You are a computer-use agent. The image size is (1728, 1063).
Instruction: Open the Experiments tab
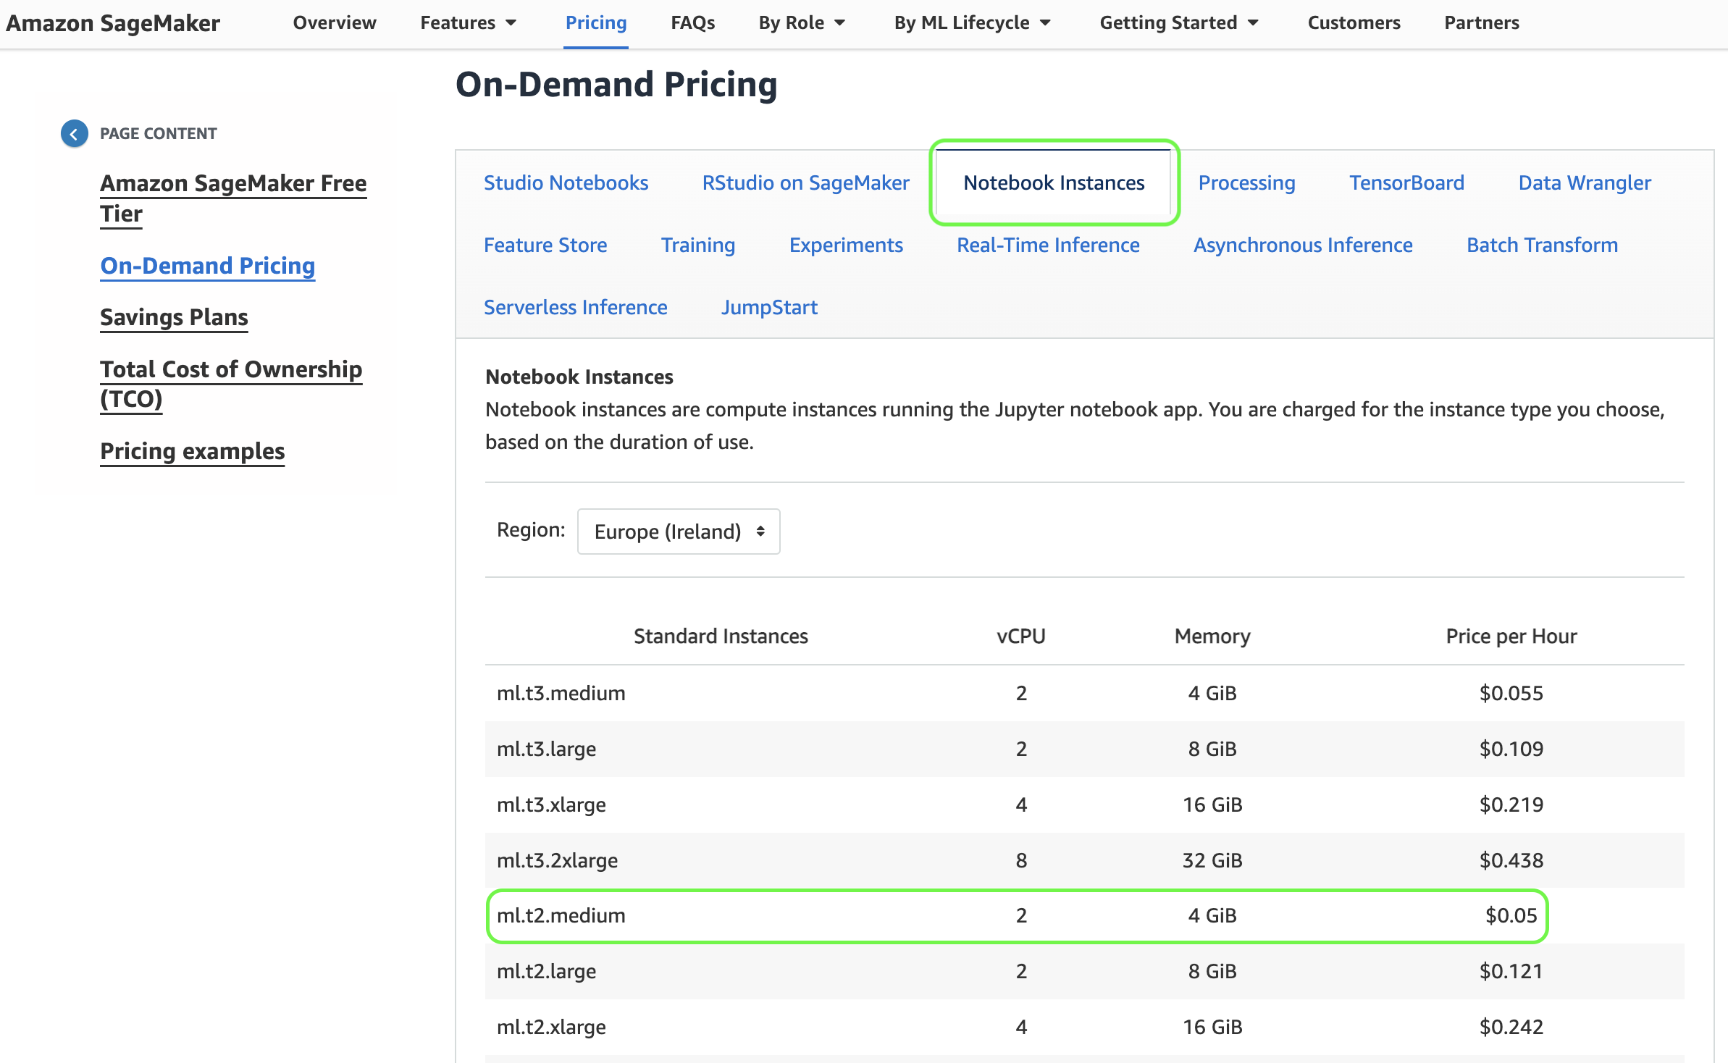(846, 245)
